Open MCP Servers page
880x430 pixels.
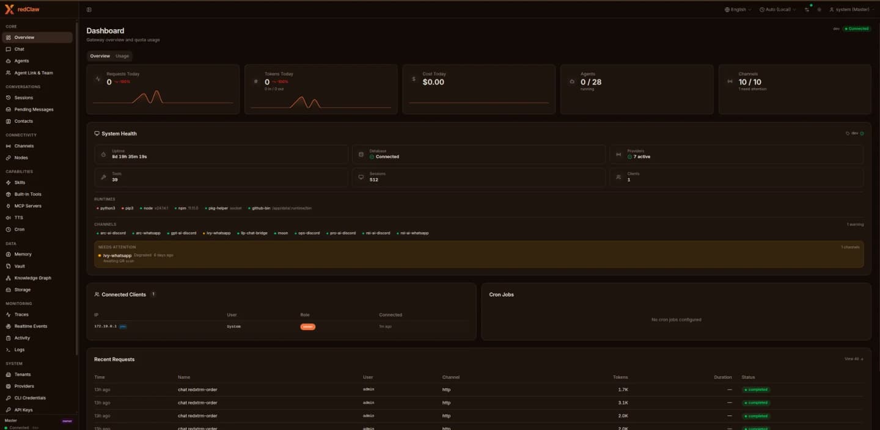(37, 206)
